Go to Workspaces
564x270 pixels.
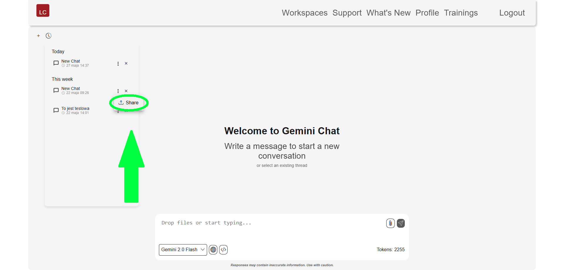pyautogui.click(x=305, y=13)
